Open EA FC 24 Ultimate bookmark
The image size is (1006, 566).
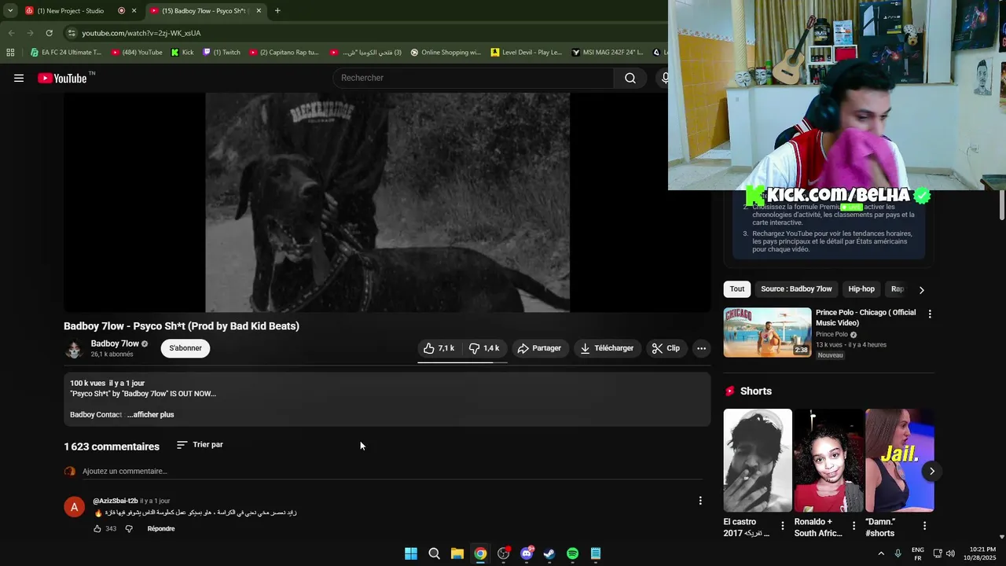pos(66,53)
